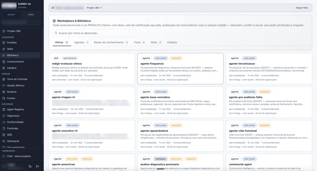Click the Agent Registry icon

[x=4, y=109]
